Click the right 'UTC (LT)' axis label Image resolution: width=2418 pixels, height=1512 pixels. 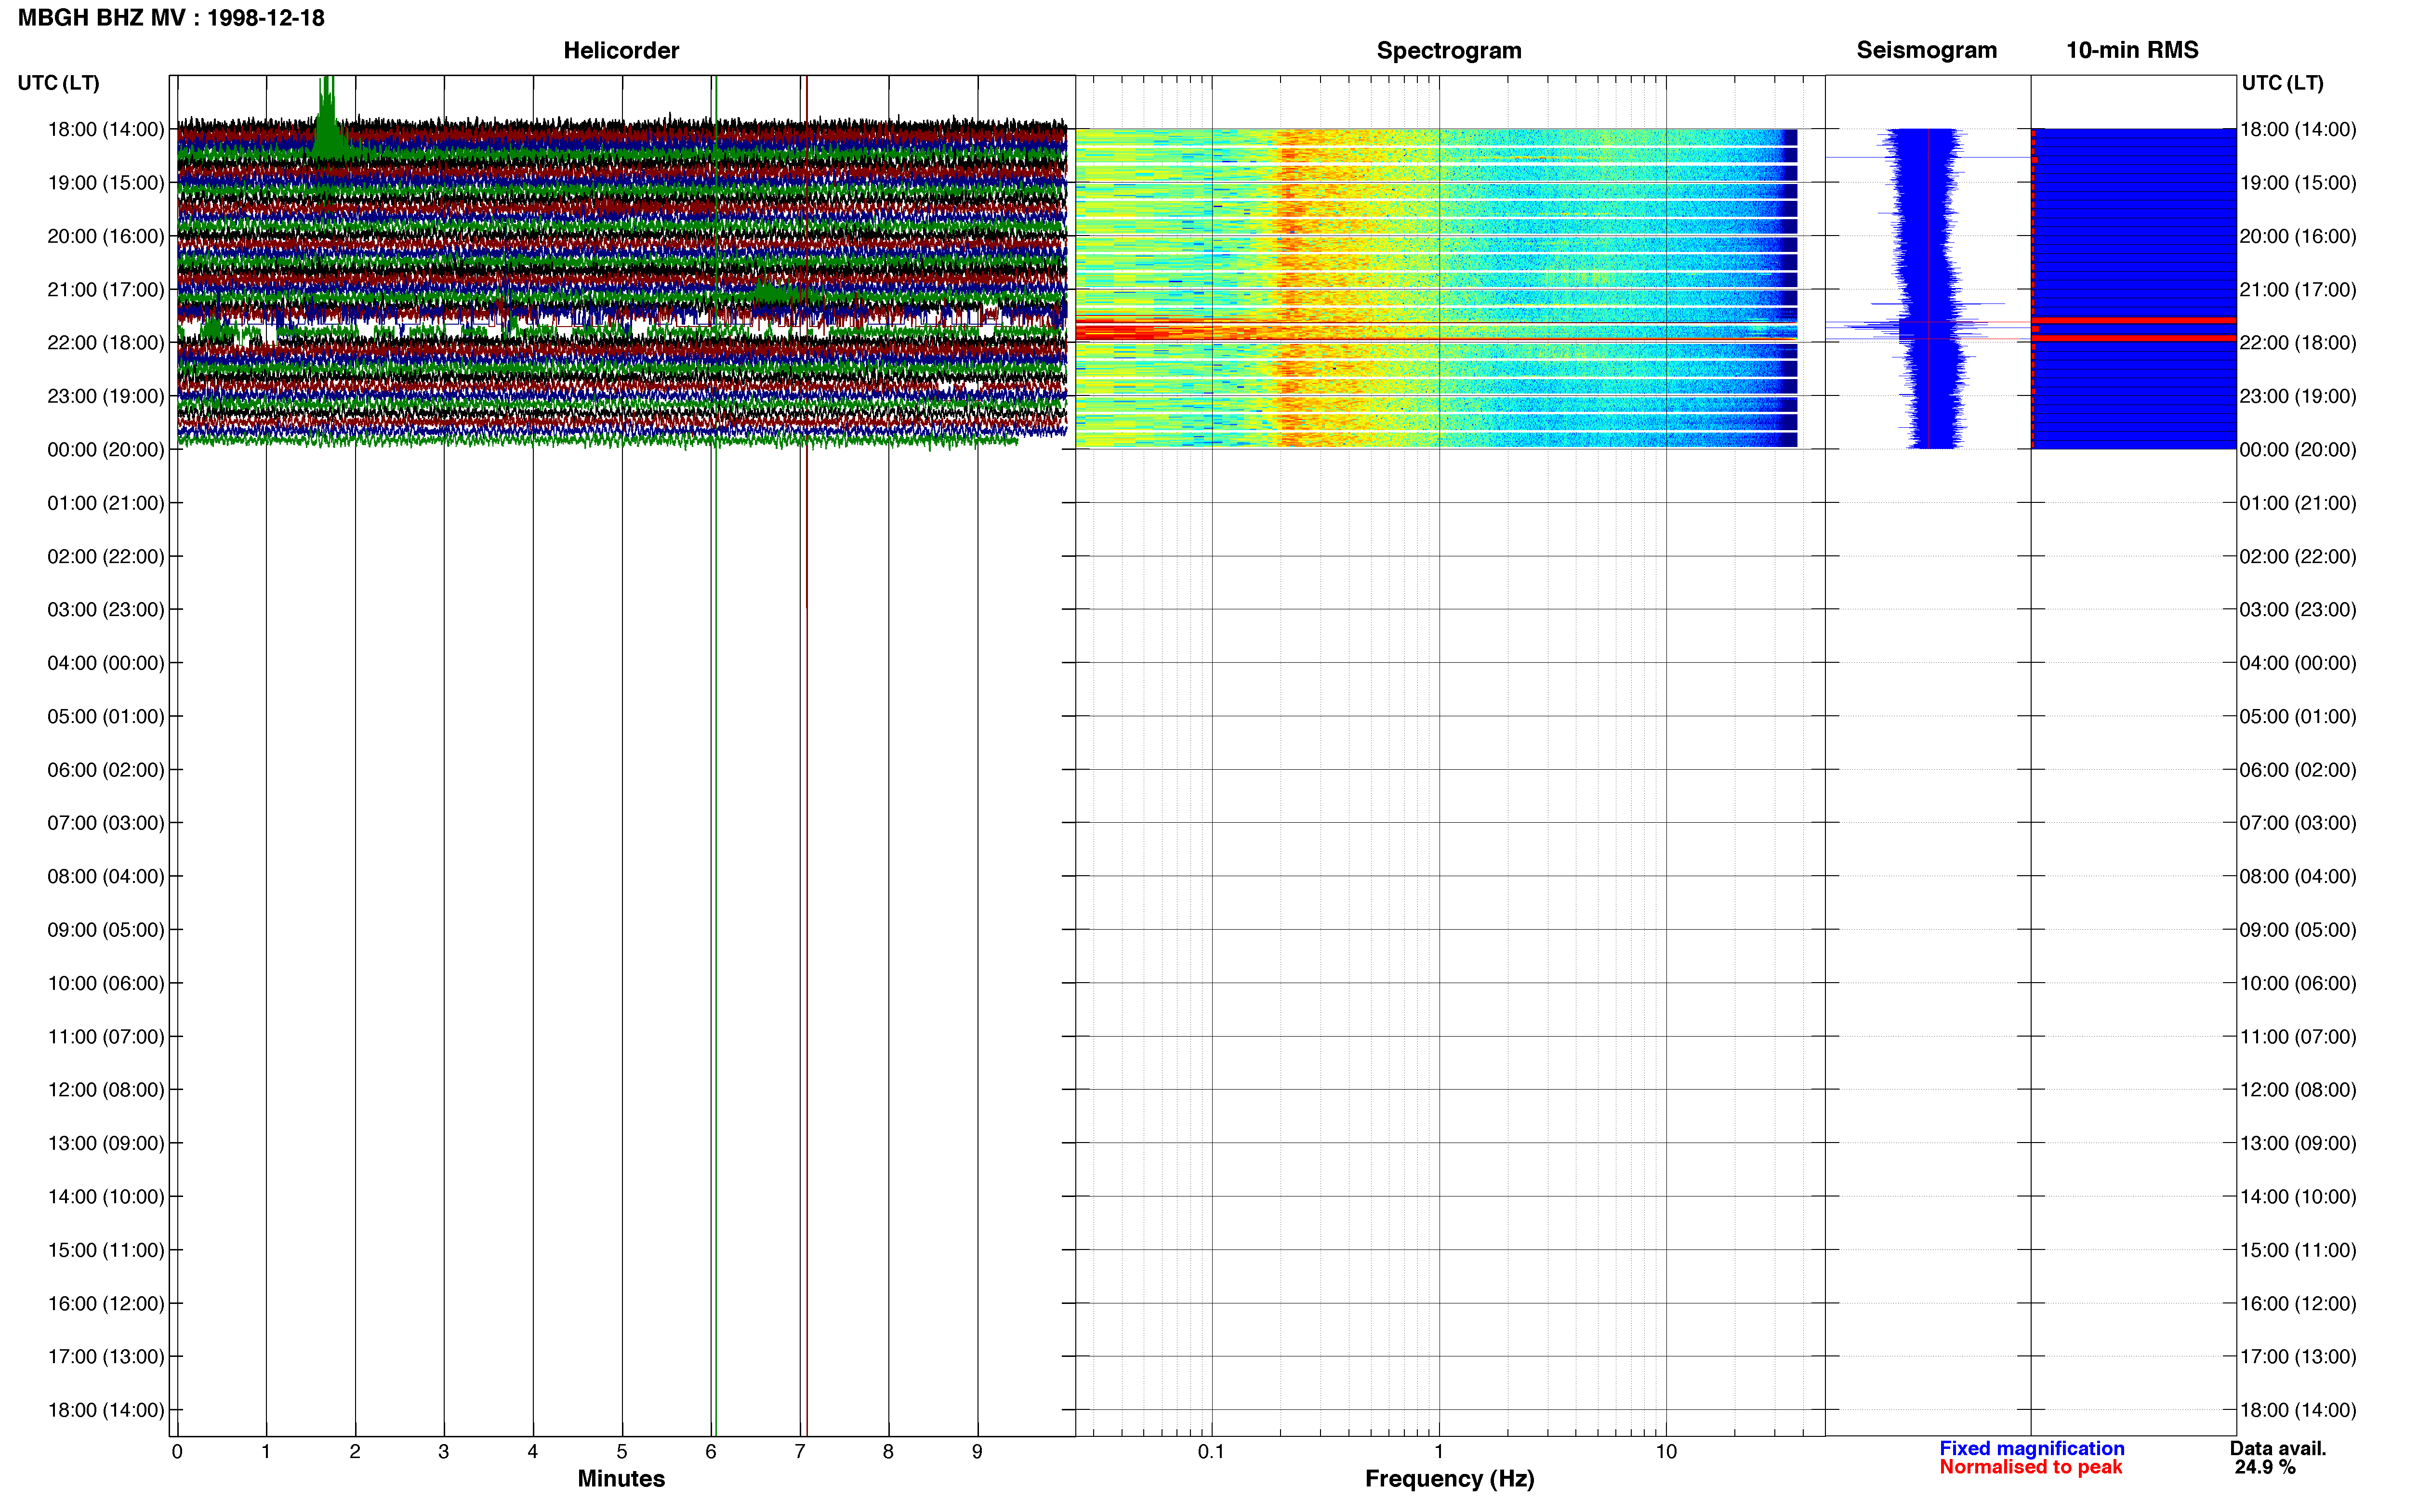click(x=2282, y=83)
